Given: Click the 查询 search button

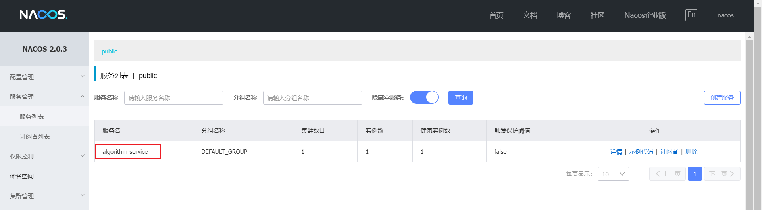Looking at the screenshot, I should [460, 98].
